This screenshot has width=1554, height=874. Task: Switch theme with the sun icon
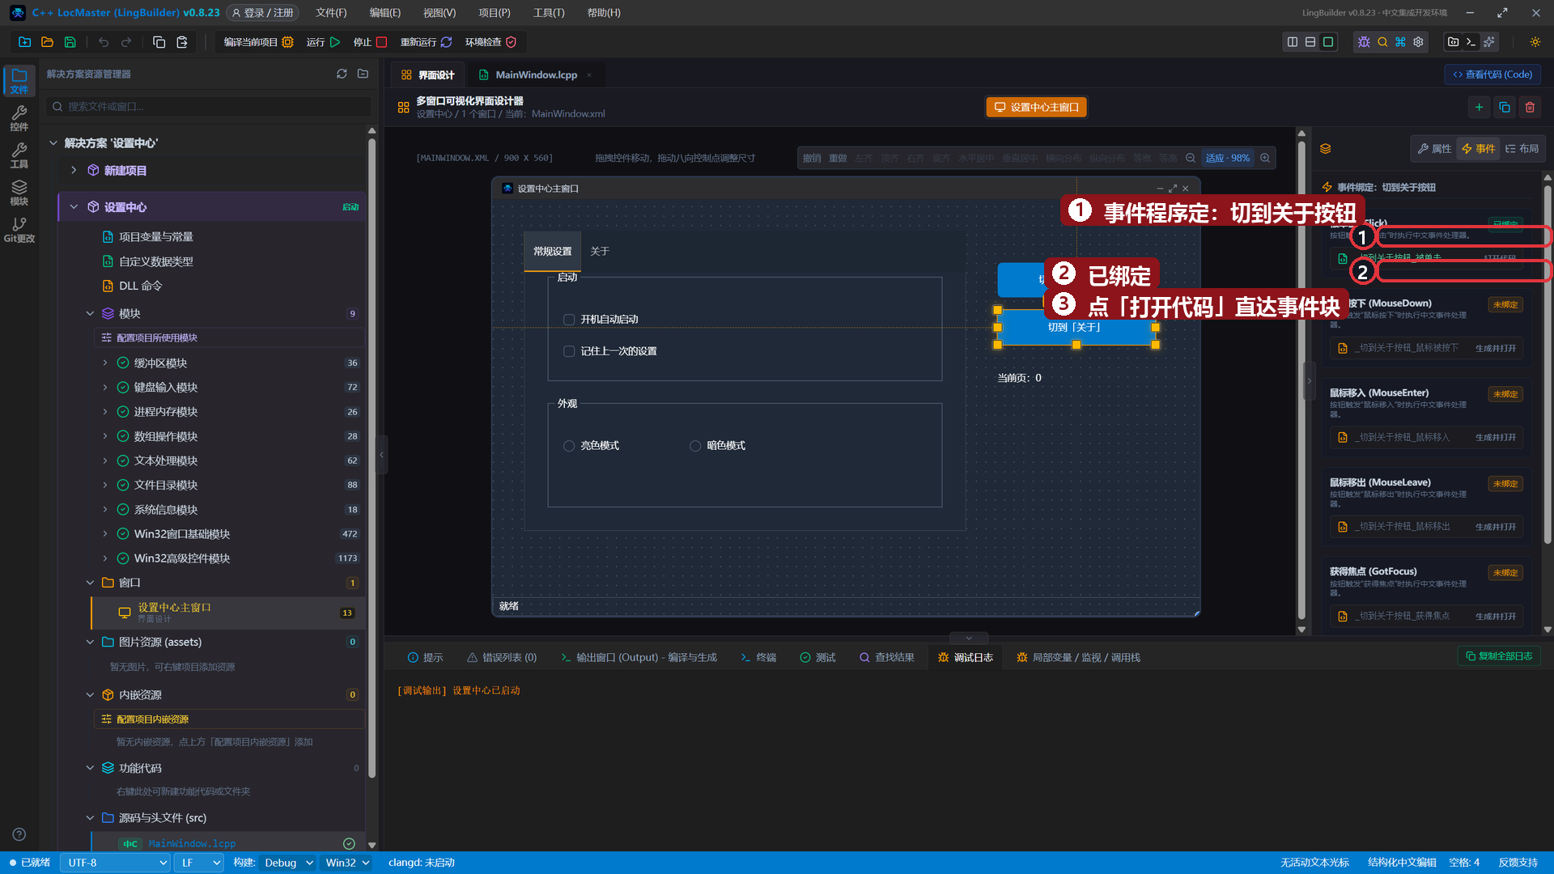pos(1535,42)
